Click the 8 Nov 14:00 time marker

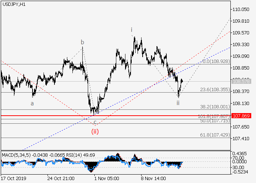point(153,179)
